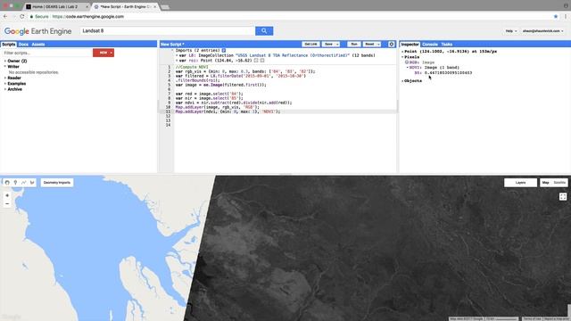Click the Save button

pyautogui.click(x=328, y=44)
